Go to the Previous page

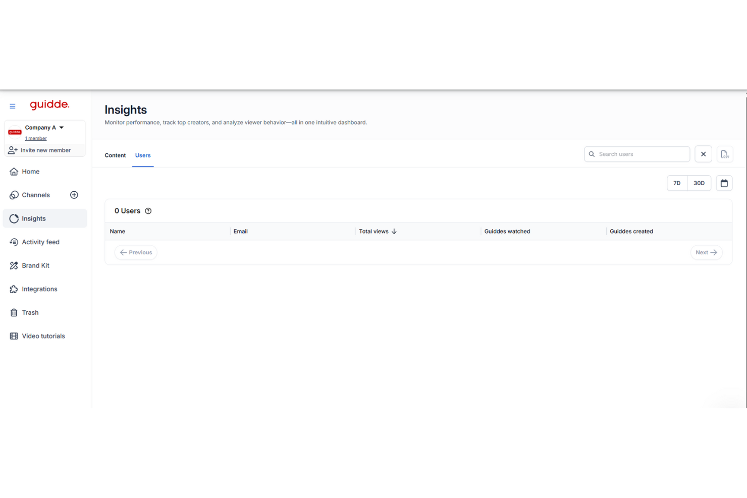pyautogui.click(x=136, y=253)
